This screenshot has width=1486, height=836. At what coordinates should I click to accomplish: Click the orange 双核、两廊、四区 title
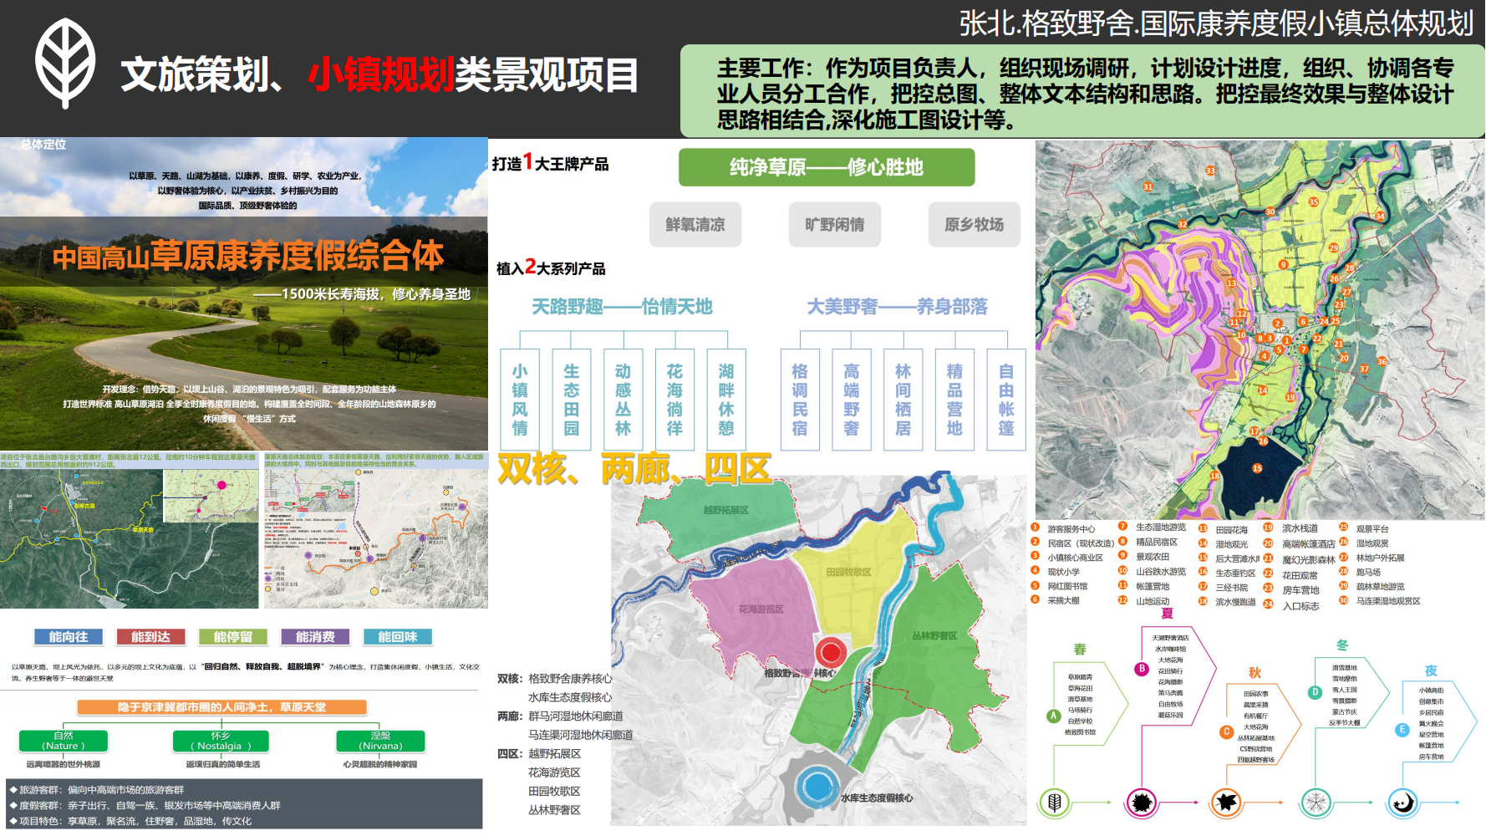click(635, 469)
